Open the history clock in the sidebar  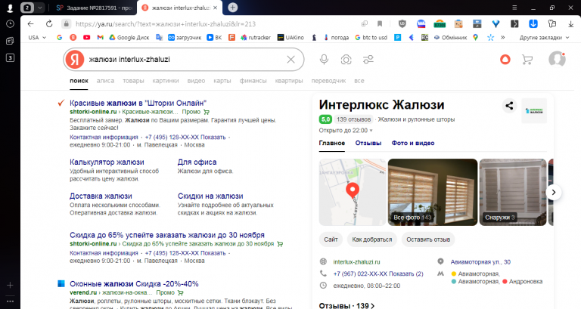[10, 24]
